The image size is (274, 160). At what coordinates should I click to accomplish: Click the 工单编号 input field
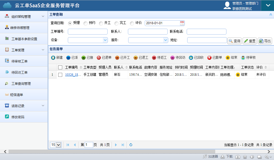point(88,32)
